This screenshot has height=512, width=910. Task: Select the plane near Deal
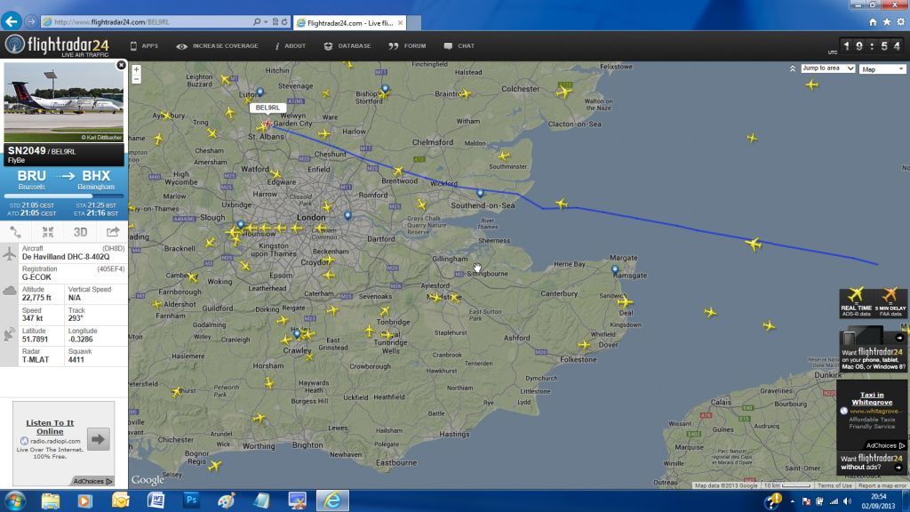(x=625, y=301)
